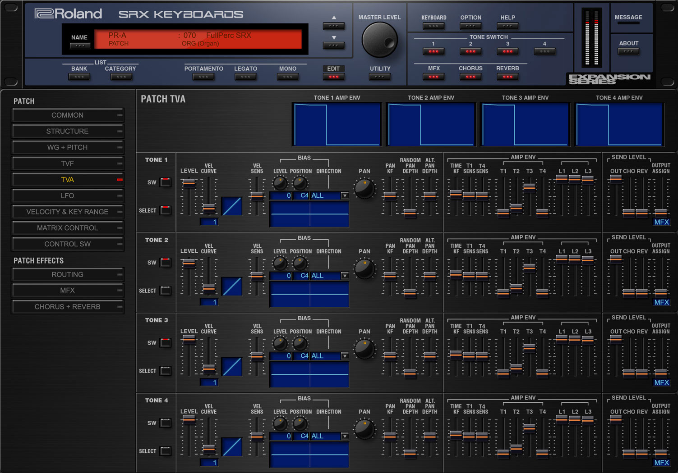The width and height of the screenshot is (678, 473).
Task: Switch to the TVF page
Action: click(68, 164)
